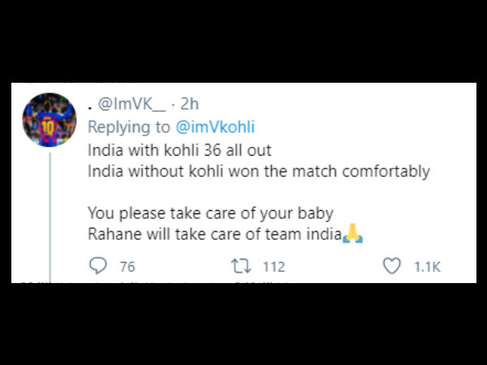Click the text "Rahane will take care of team india"
The image size is (487, 365).
[214, 235]
